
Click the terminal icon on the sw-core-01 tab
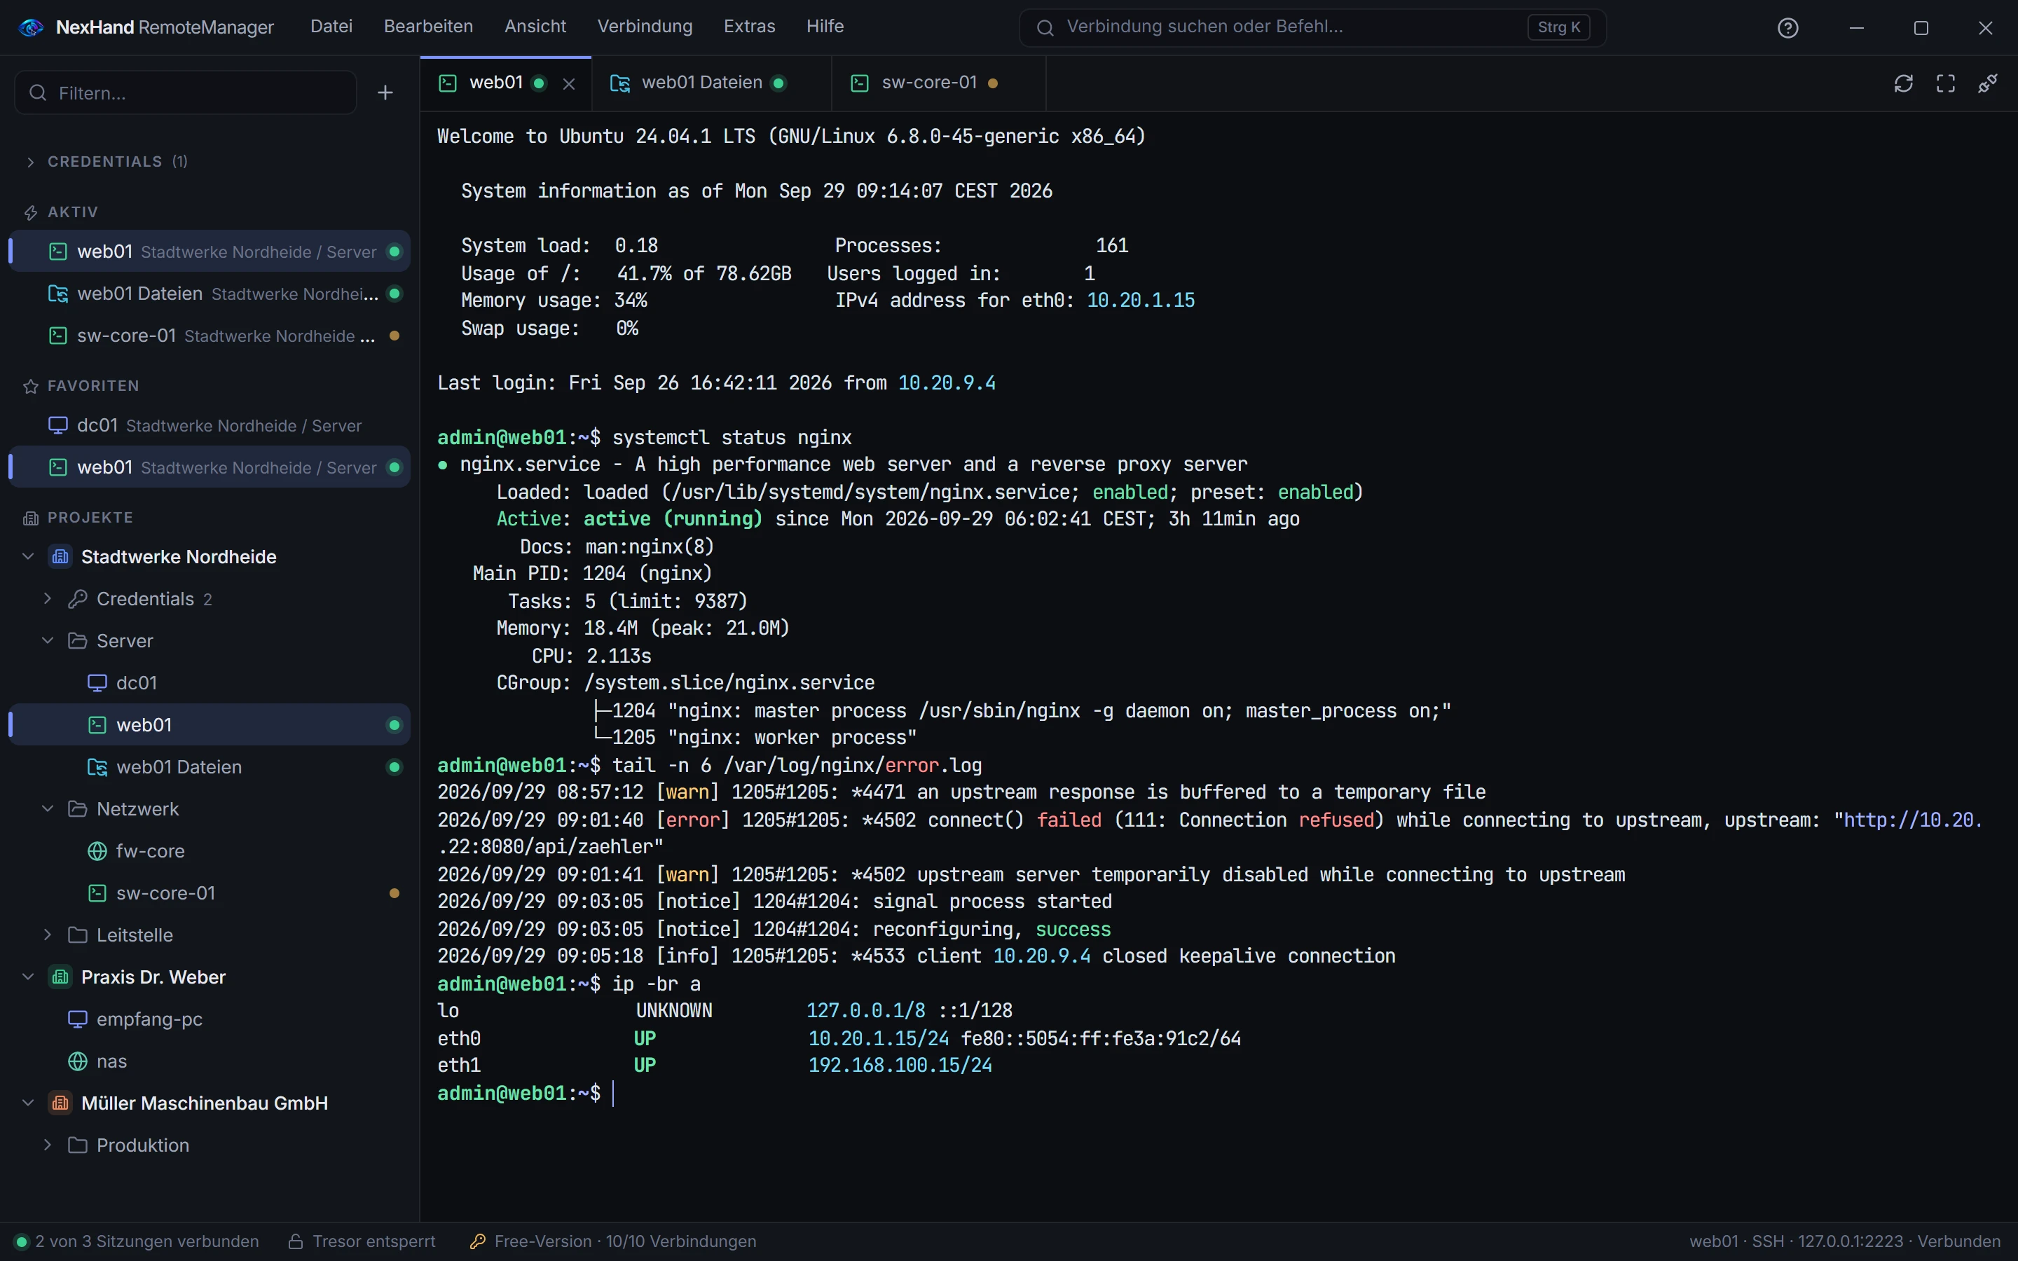pyautogui.click(x=860, y=83)
